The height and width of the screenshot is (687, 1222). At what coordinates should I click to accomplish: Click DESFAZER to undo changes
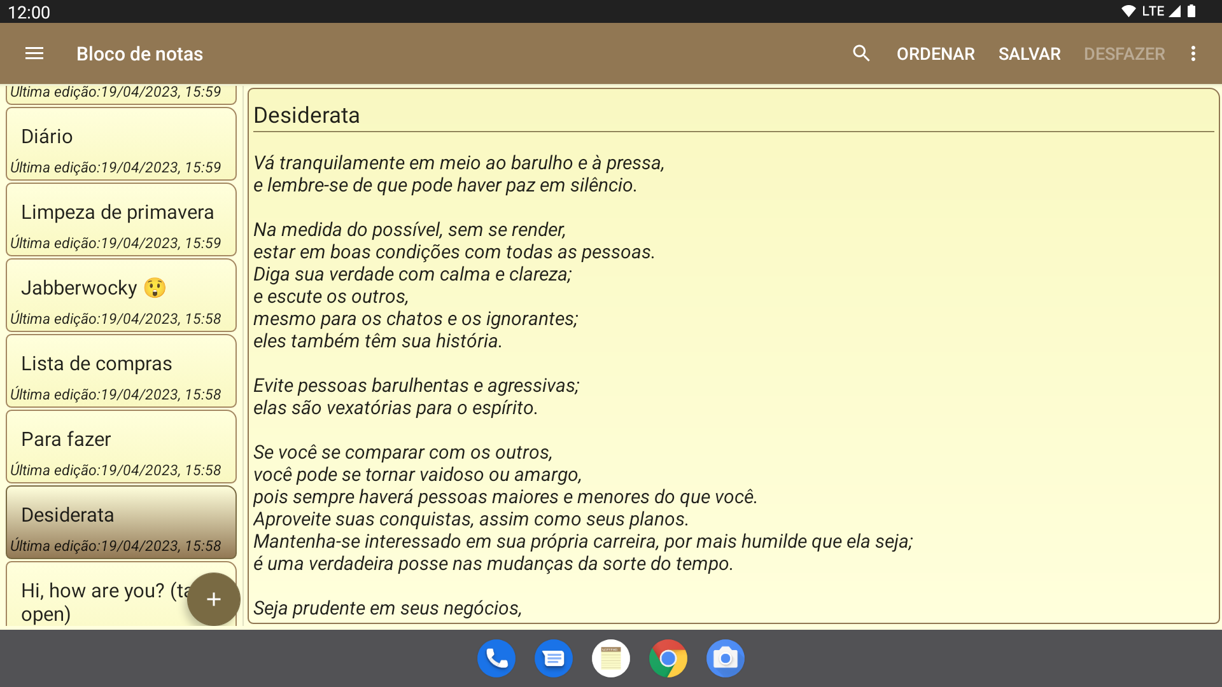coord(1125,53)
